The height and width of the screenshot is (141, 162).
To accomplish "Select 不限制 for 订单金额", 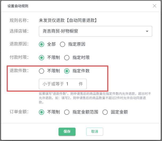I will tap(41, 112).
